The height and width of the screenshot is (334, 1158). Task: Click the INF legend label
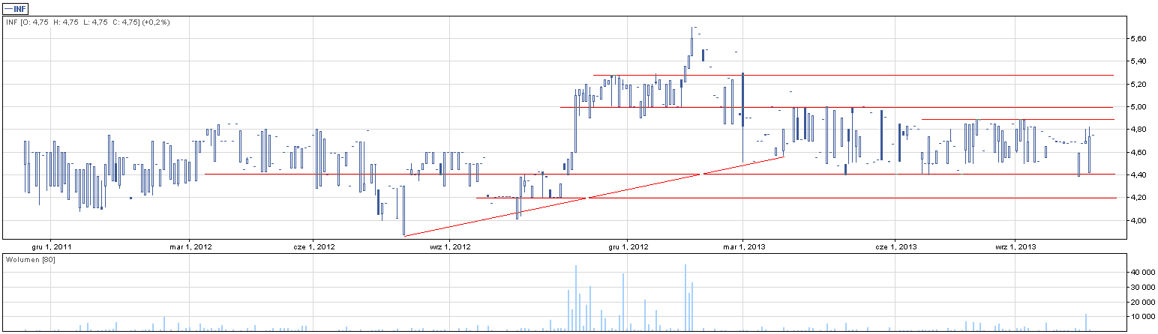click(16, 9)
